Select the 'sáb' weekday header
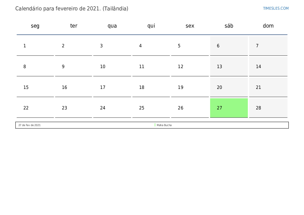The width and height of the screenshot is (304, 215). point(229,26)
